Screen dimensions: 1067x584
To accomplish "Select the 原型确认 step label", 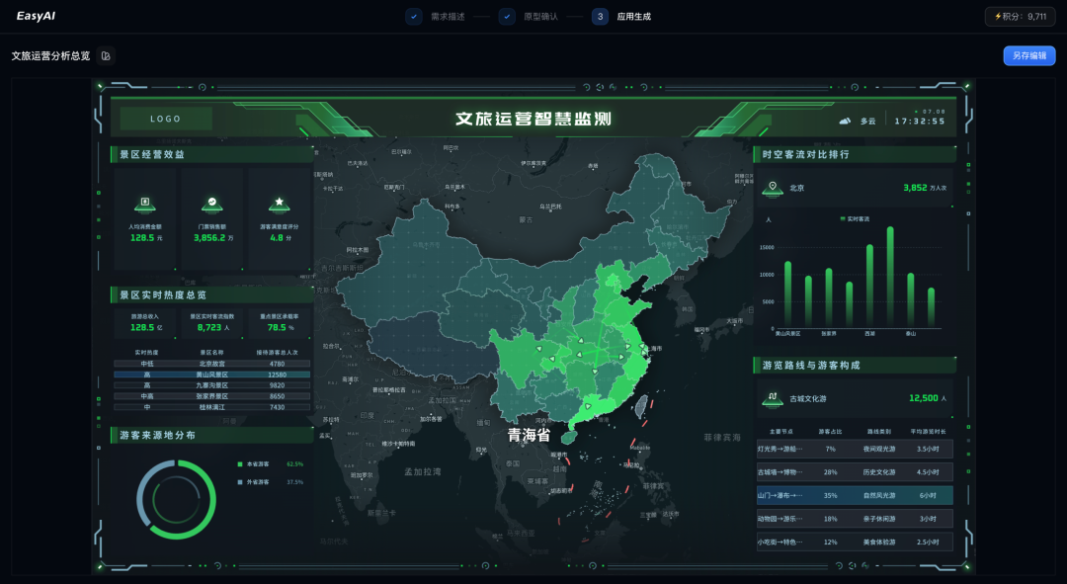I will pyautogui.click(x=541, y=17).
